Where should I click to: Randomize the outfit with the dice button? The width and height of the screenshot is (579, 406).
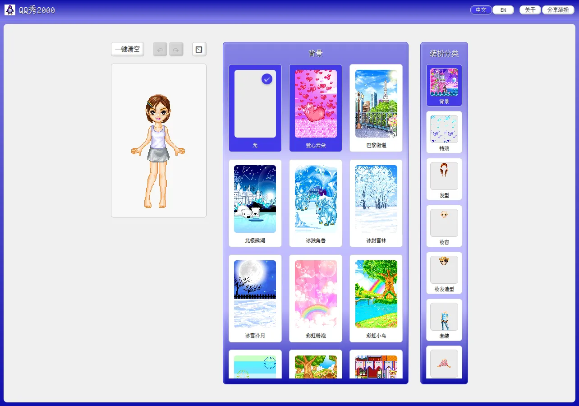[x=199, y=49]
